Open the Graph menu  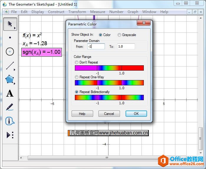tap(133, 12)
